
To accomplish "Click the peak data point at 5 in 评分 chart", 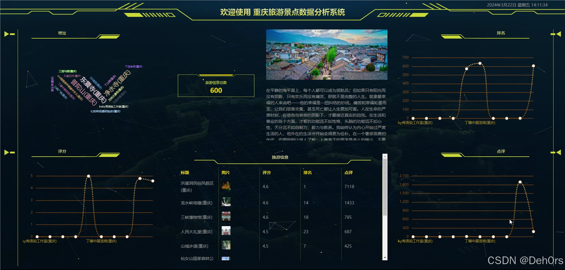I will [88, 176].
